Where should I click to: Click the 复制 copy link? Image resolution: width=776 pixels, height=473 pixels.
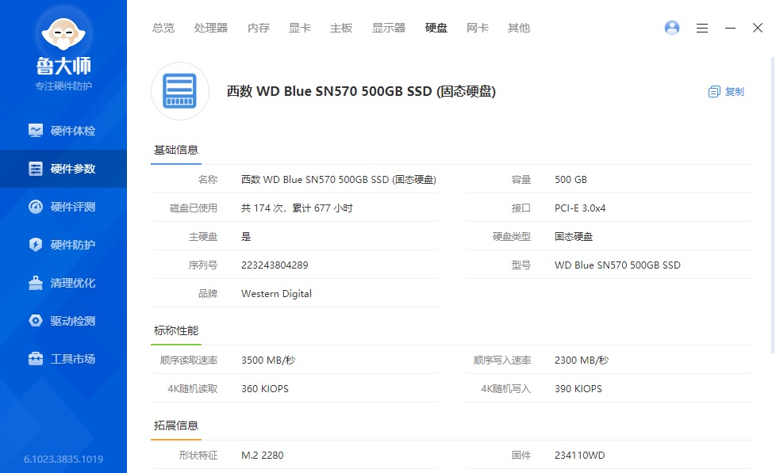pos(735,91)
